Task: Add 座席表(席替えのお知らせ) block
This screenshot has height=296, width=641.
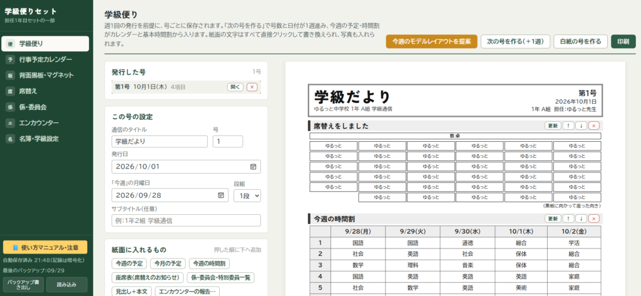Action: (x=148, y=278)
